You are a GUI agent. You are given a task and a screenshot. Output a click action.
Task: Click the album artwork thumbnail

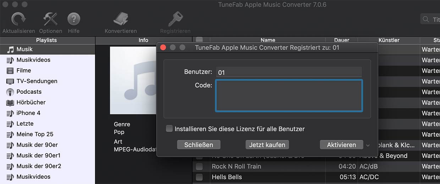click(x=133, y=80)
